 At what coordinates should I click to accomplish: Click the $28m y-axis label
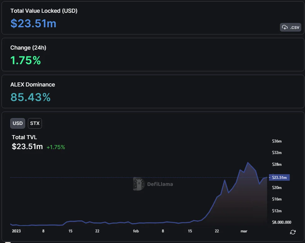coord(277,165)
